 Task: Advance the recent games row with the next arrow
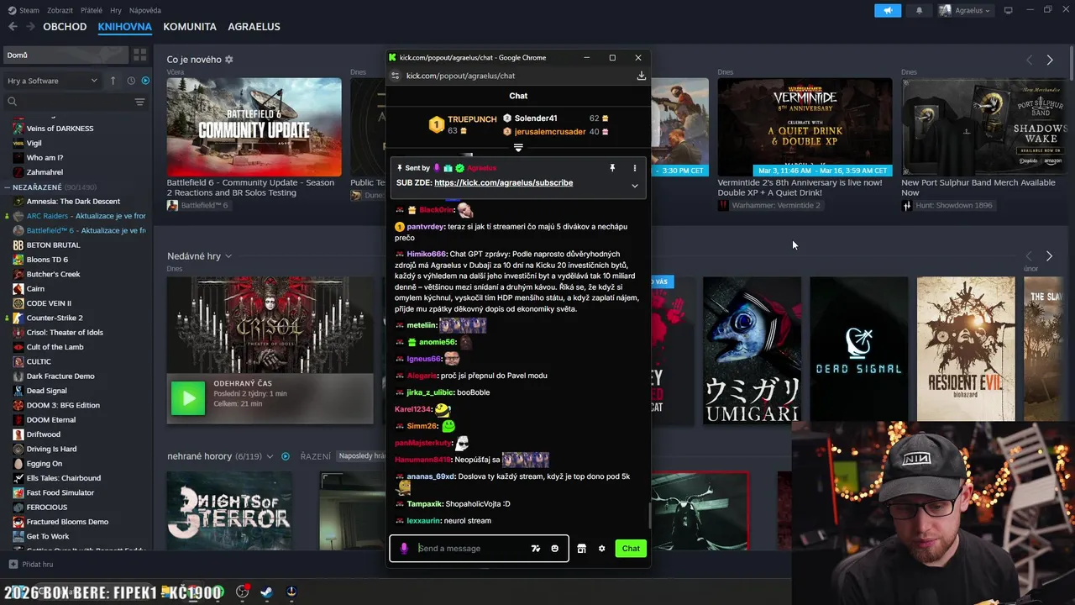[x=1049, y=256]
